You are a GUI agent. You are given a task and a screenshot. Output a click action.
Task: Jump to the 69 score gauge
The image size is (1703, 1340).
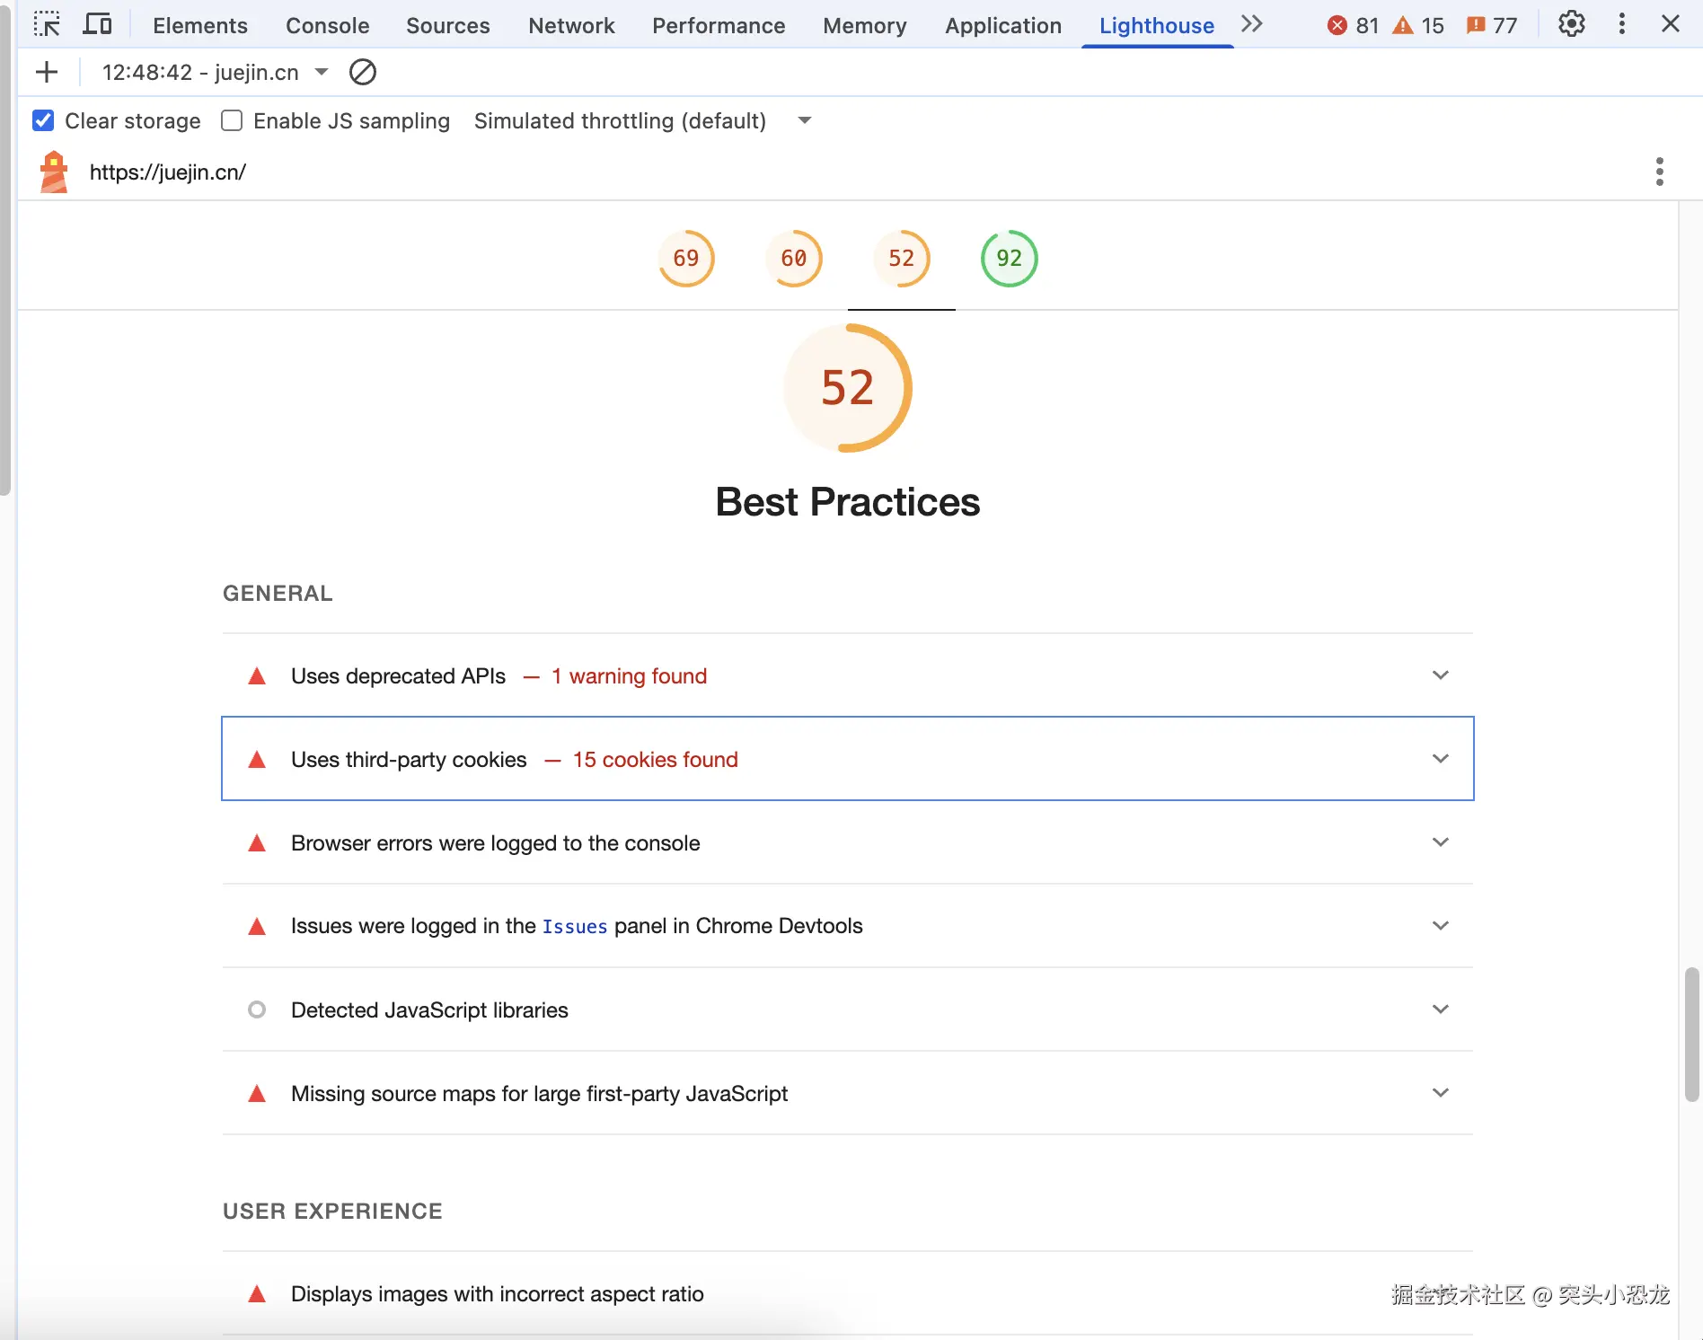686,259
